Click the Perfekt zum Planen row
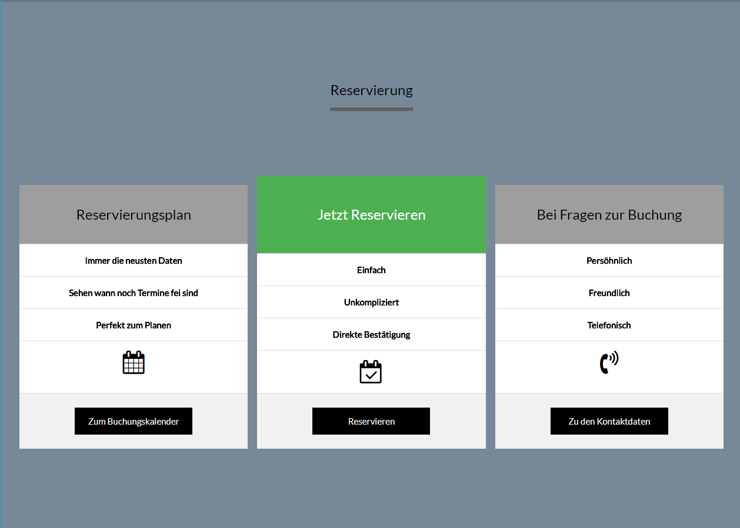Screen dimensions: 740x528 (134, 325)
